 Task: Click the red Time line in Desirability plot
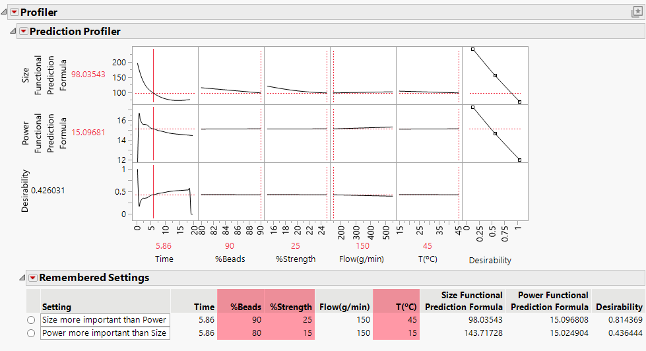153,191
